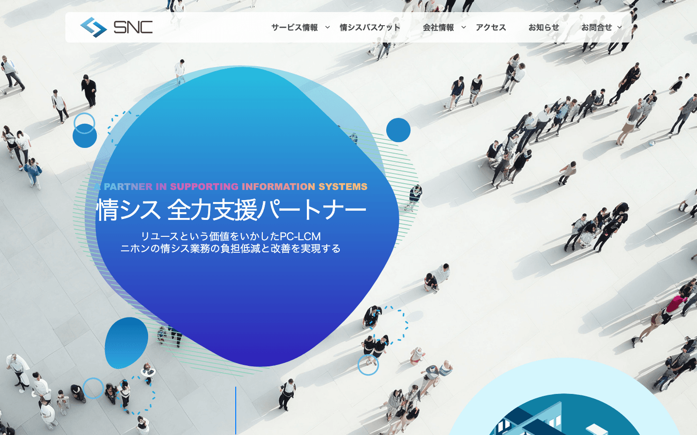Image resolution: width=697 pixels, height=435 pixels.
Task: Expand the chevron beside 会社情報
Action: click(x=464, y=28)
